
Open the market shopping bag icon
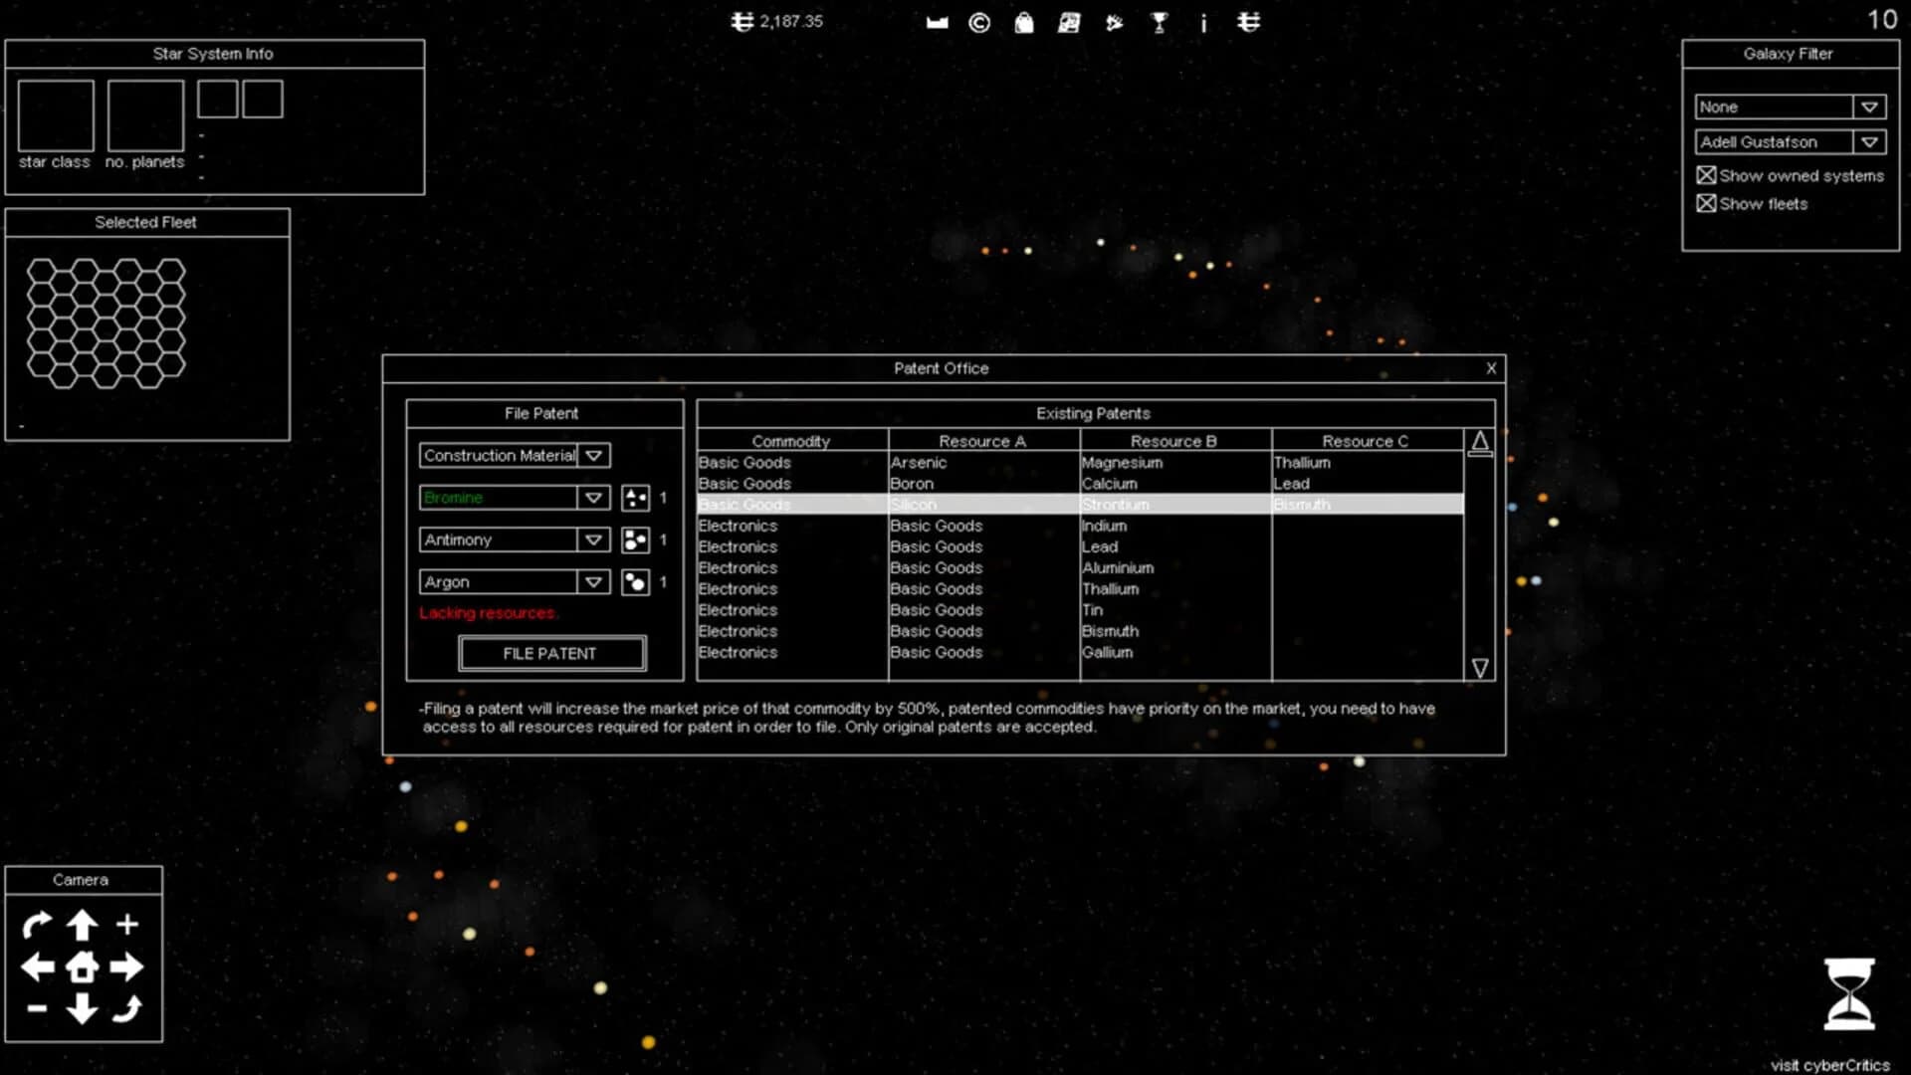pos(1022,22)
